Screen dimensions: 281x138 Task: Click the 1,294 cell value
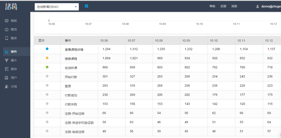click(x=106, y=49)
